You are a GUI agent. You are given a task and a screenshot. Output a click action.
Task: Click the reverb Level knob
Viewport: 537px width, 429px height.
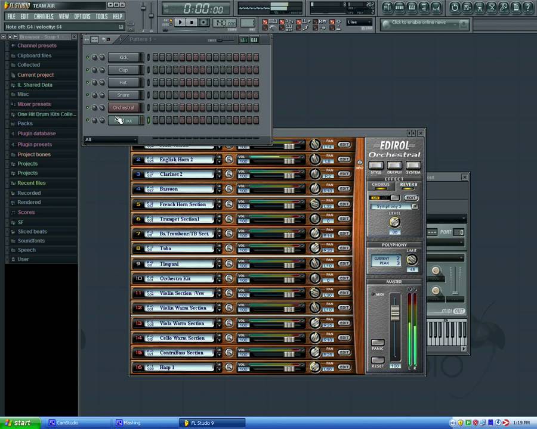pyautogui.click(x=394, y=222)
